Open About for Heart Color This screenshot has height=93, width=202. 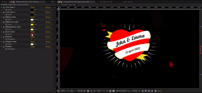48,32
